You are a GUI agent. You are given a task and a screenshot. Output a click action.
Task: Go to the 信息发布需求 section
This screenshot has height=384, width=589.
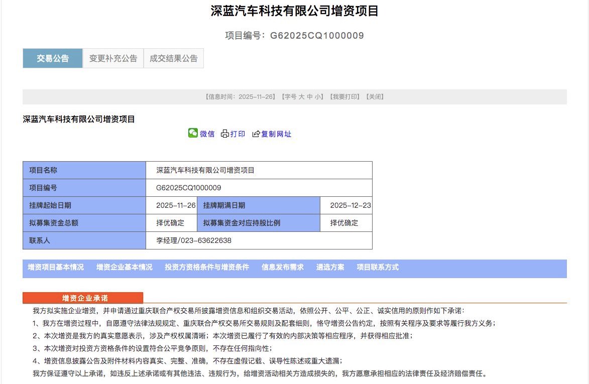(x=284, y=267)
